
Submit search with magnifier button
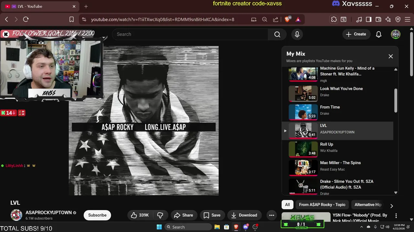[x=277, y=34]
